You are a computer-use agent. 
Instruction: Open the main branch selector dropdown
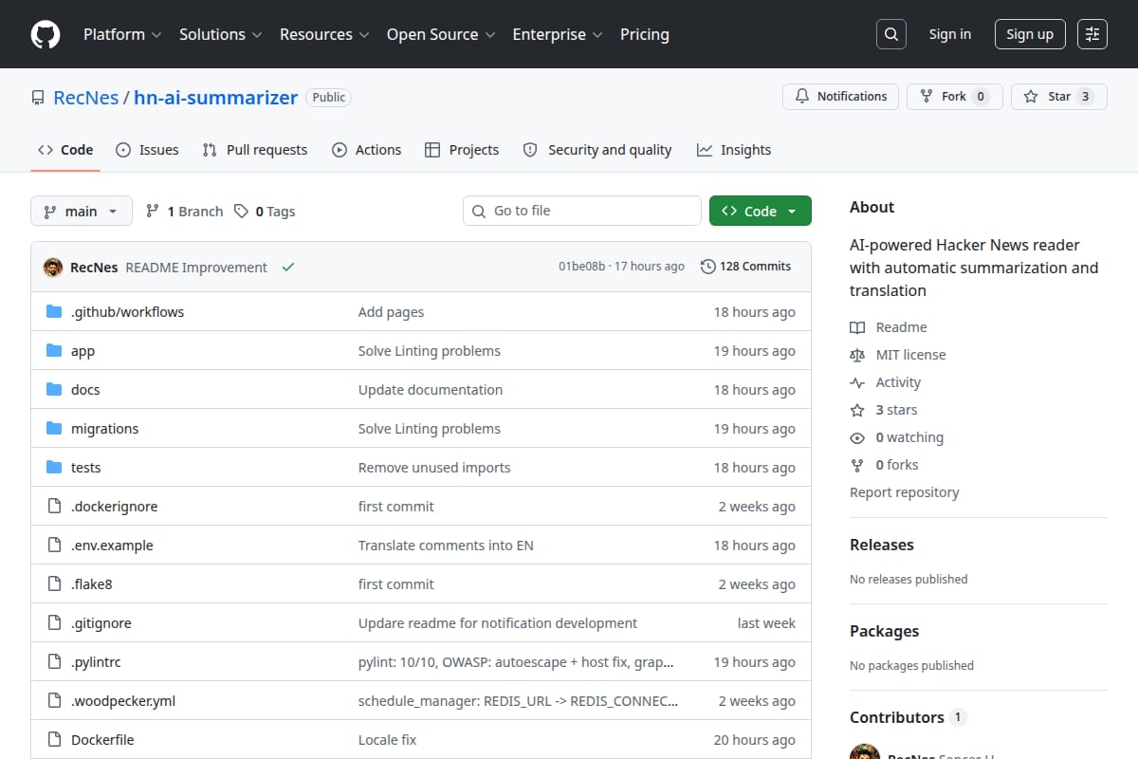pos(81,212)
